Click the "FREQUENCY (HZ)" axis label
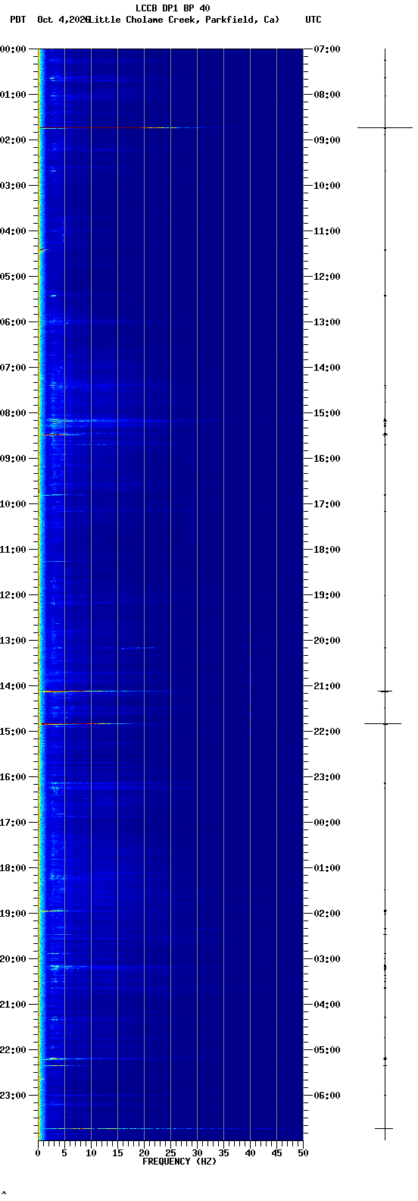Screen dimensions: 418x1201 coord(179,1162)
